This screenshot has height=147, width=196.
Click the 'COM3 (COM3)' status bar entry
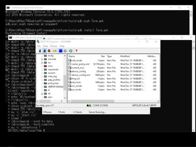[100, 106]
